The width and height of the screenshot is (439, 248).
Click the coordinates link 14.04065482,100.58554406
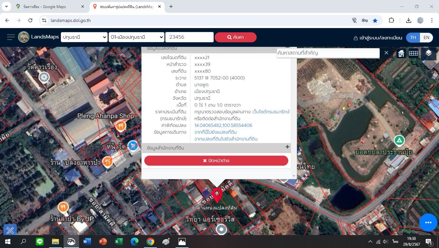(223, 125)
